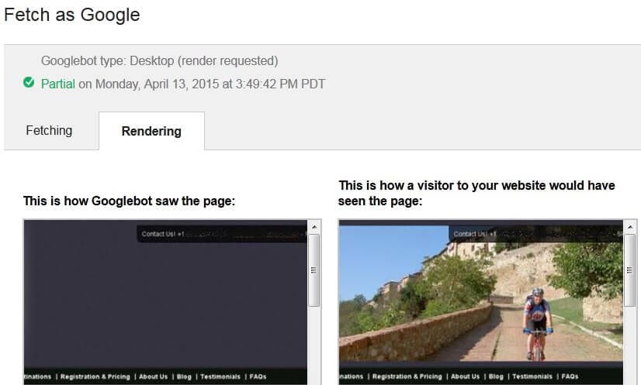Open Blog link in Googlebot preview
Screen dimensions: 641x385
[184, 376]
